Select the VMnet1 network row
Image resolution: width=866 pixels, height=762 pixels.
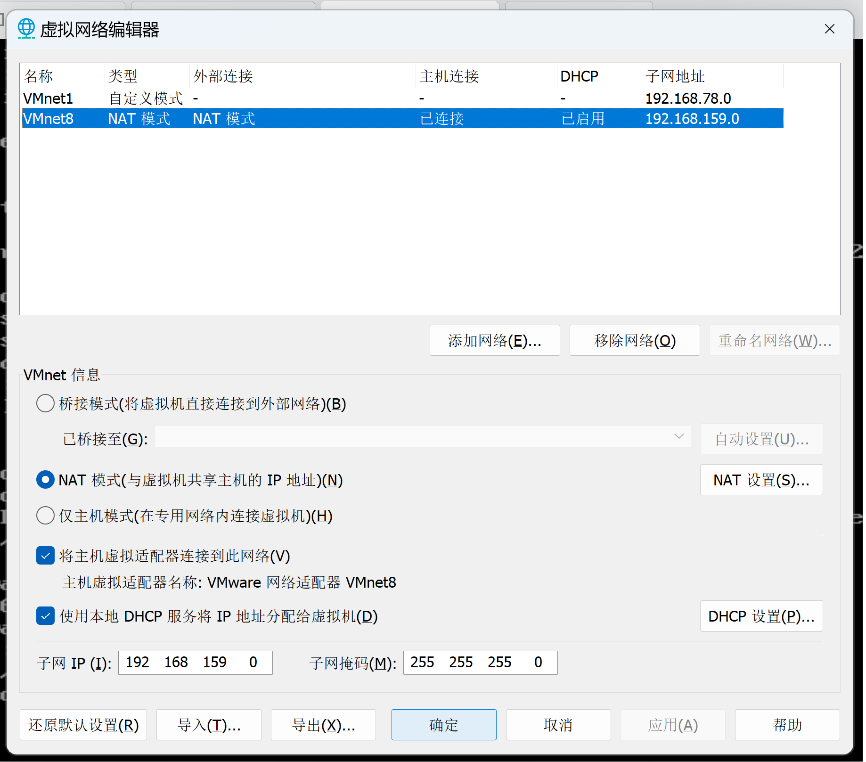coord(48,98)
